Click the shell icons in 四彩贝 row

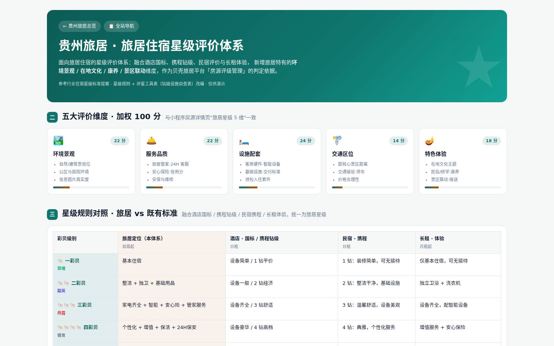69,328
